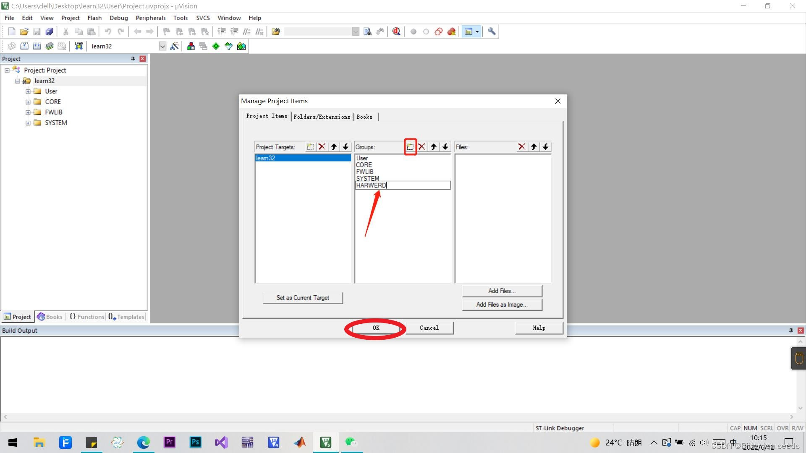Click New Group icon in Groups header
The image size is (806, 453).
[x=410, y=147]
